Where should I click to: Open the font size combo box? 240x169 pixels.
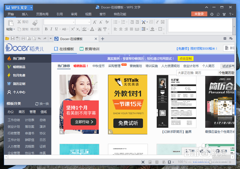click(x=83, y=22)
